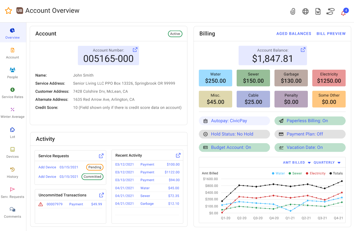Open account History from the sidebar
This screenshot has height=231, width=354.
(x=12, y=172)
